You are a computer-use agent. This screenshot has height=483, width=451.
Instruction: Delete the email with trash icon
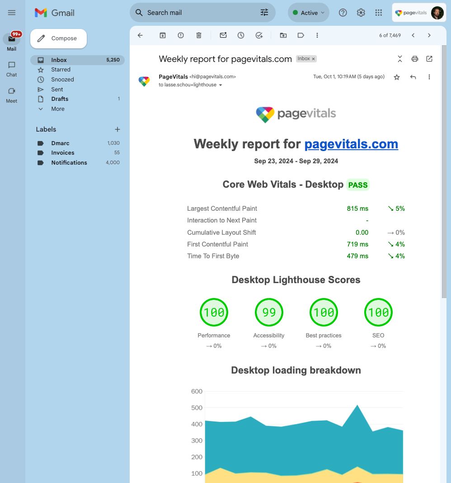pos(199,35)
